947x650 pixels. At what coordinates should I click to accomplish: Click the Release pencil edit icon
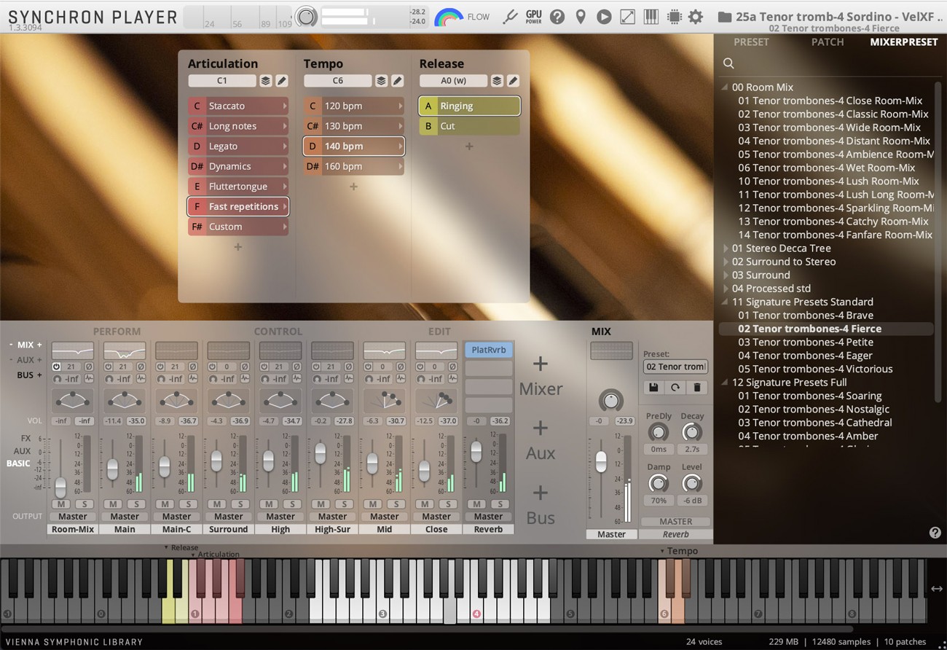[x=513, y=81]
